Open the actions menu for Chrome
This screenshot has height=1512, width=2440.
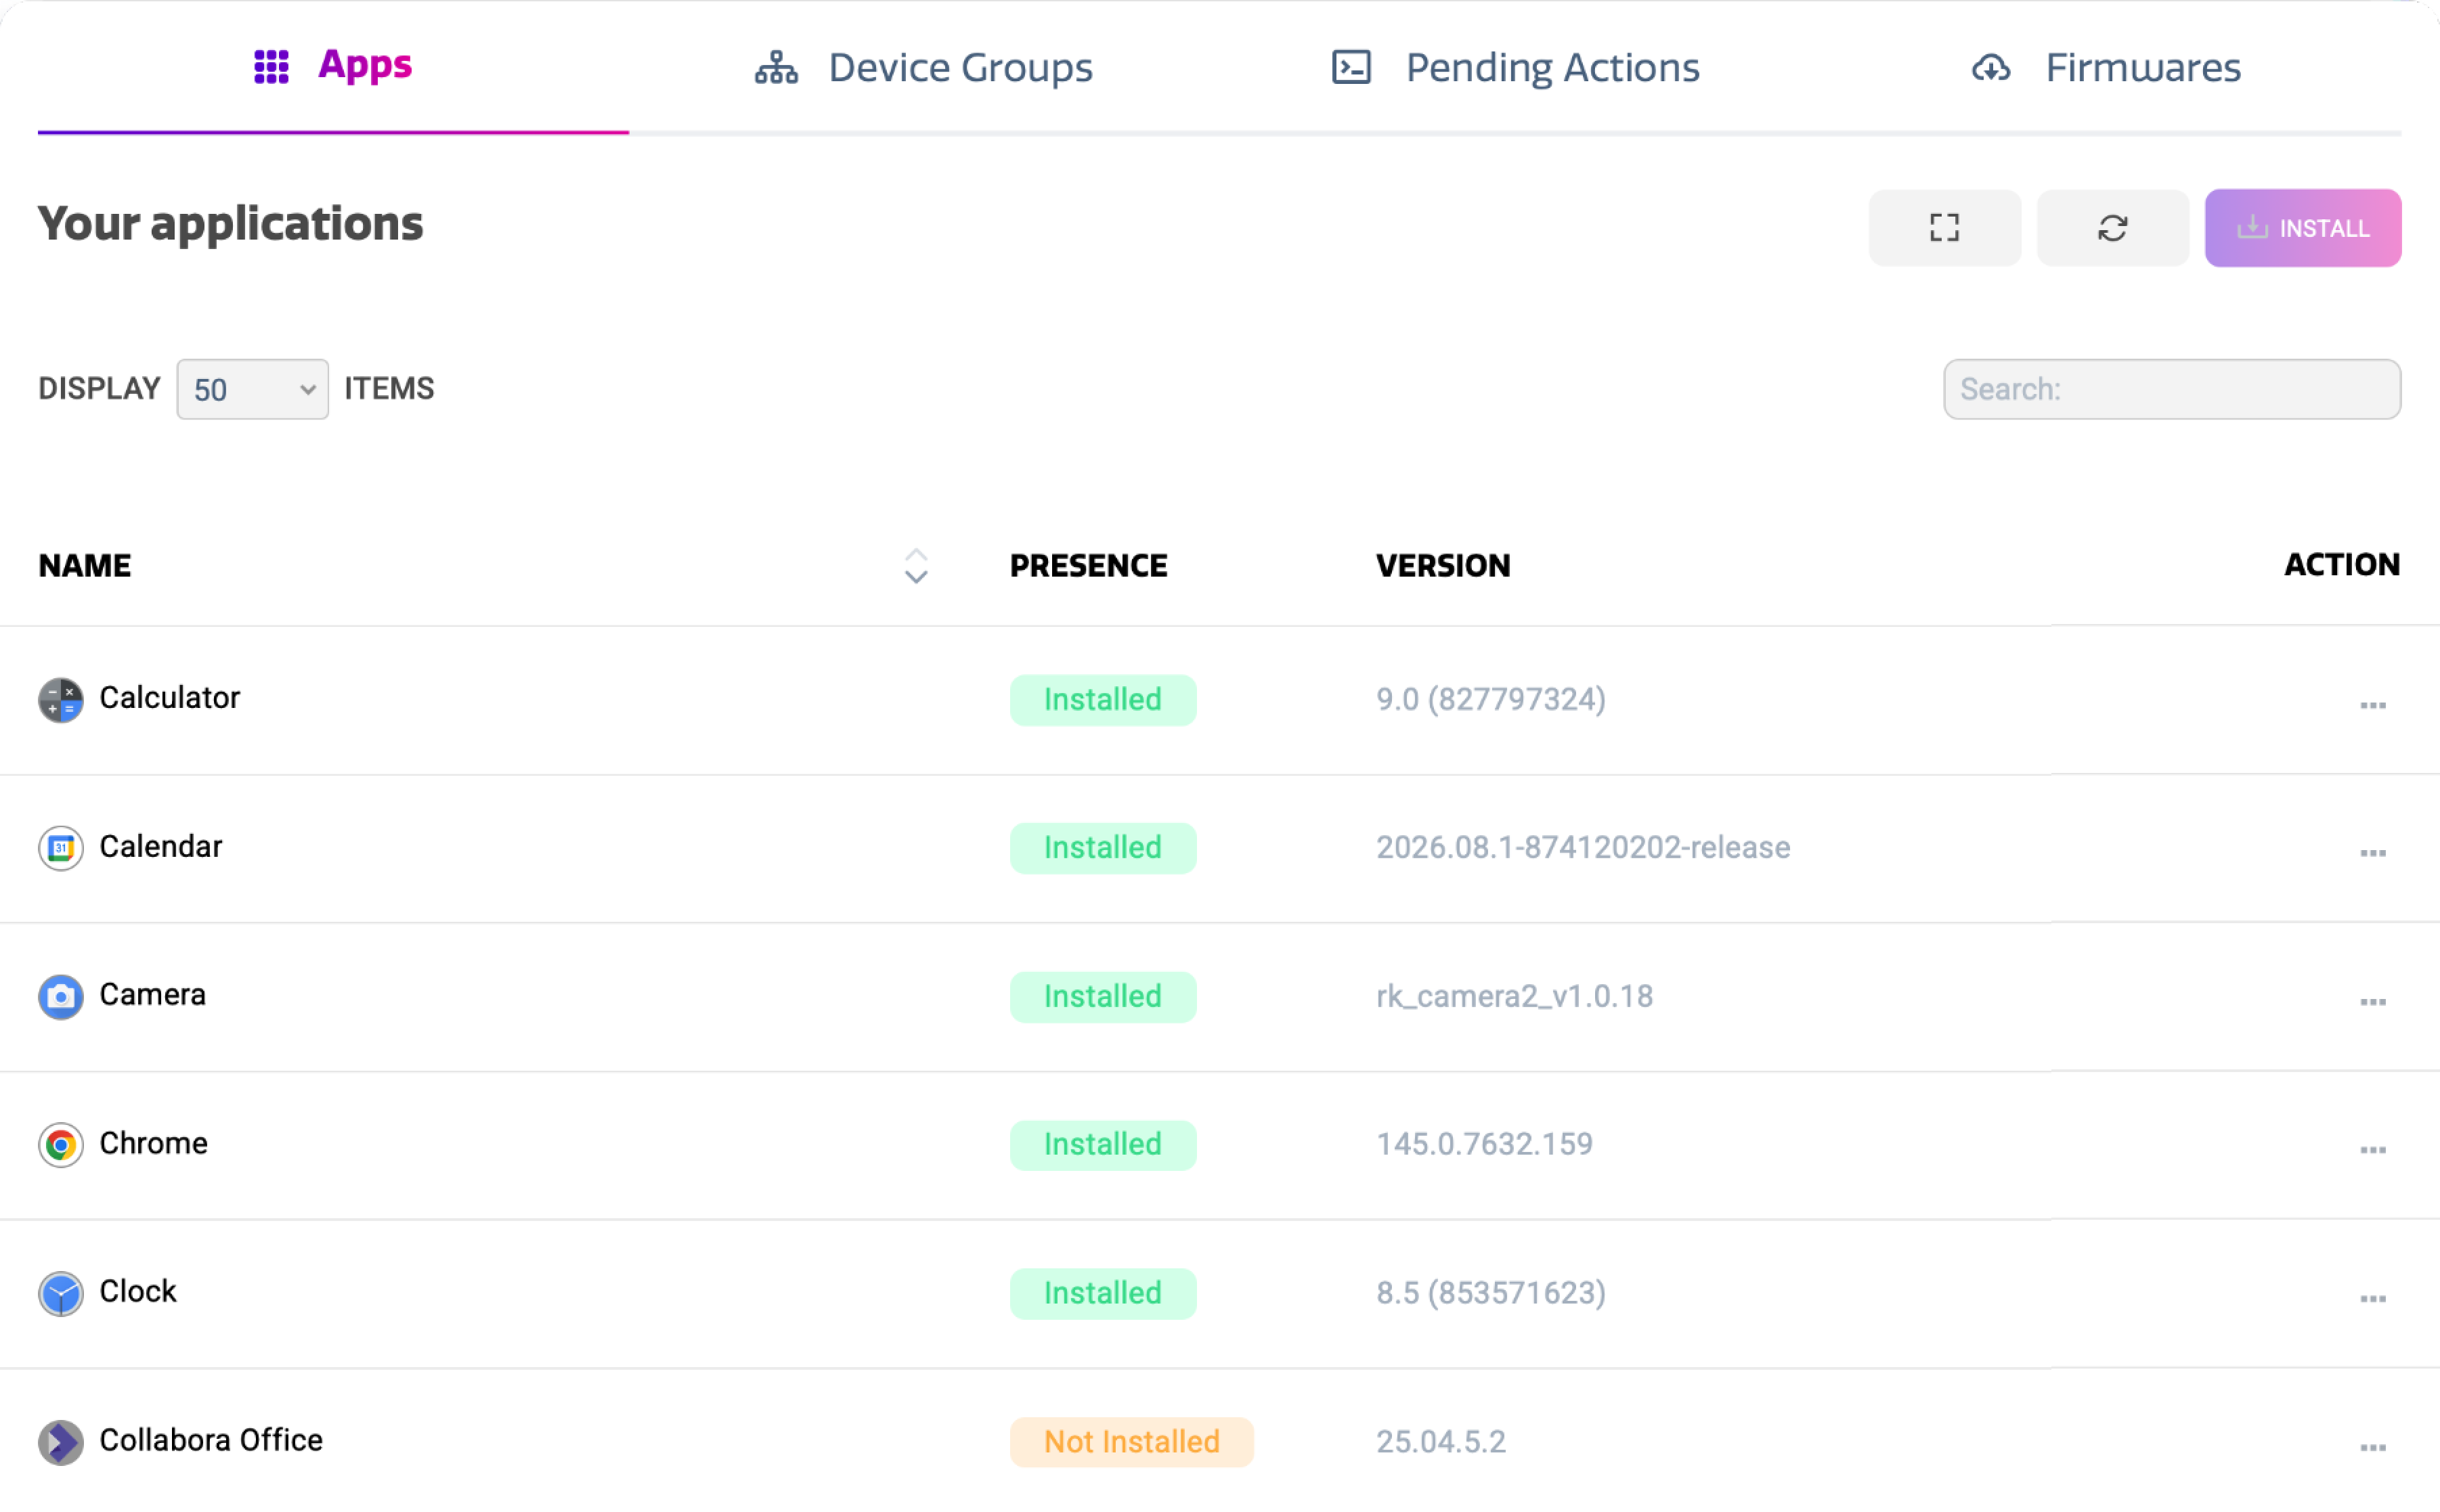(x=2372, y=1150)
